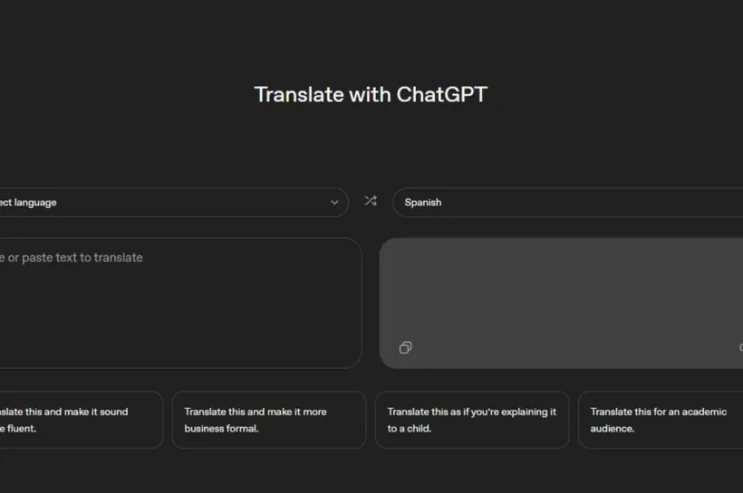Click the placeholder "paste text to translate"
The height and width of the screenshot is (493, 743).
(x=82, y=258)
